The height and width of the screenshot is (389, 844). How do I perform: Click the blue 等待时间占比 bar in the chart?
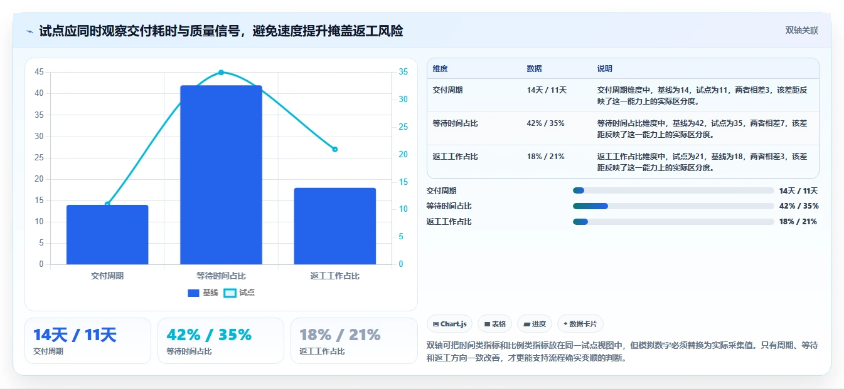221,175
